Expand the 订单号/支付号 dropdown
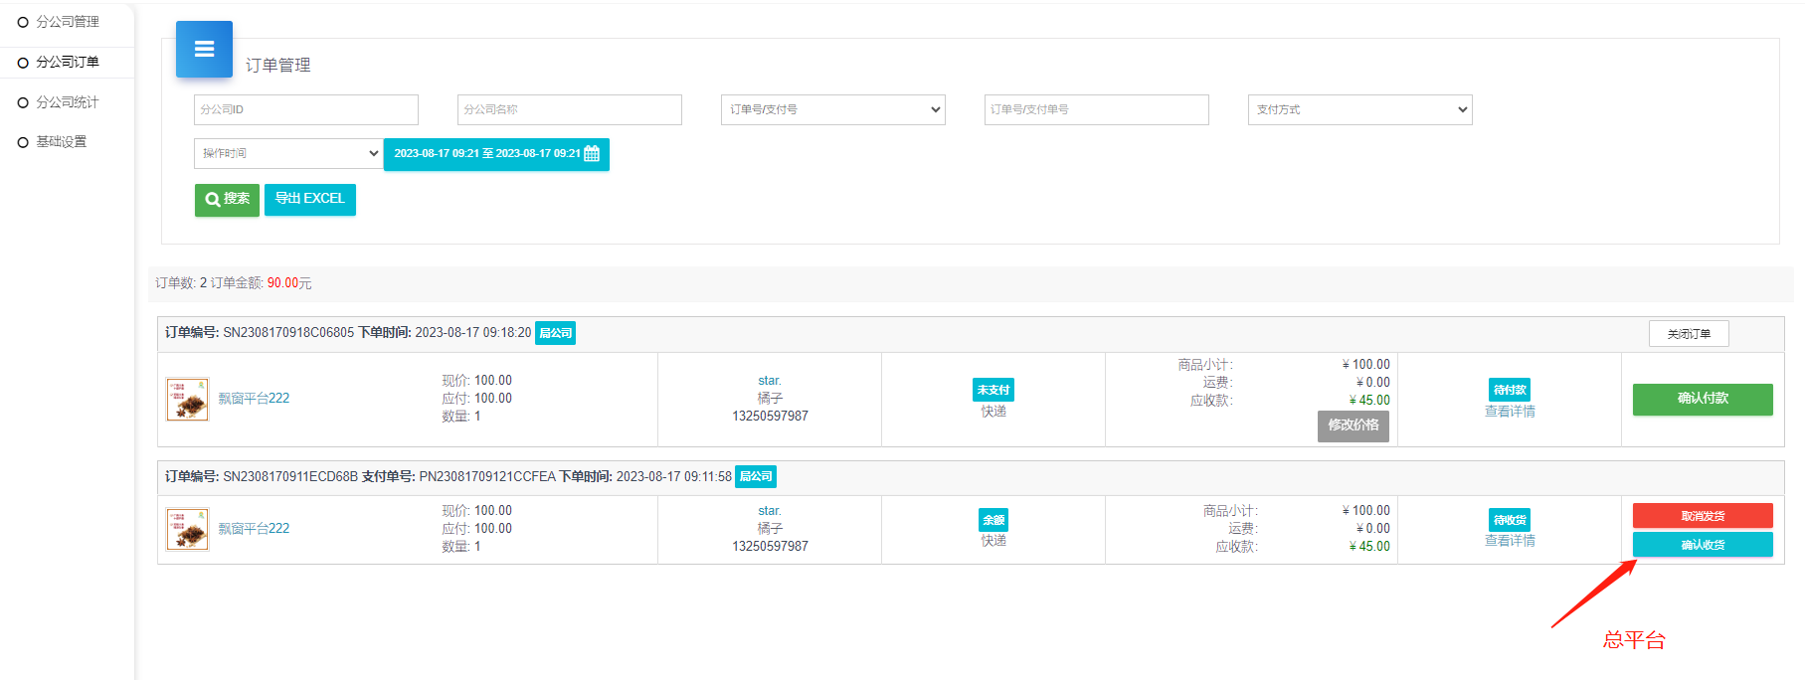This screenshot has height=680, width=1805. tap(832, 109)
